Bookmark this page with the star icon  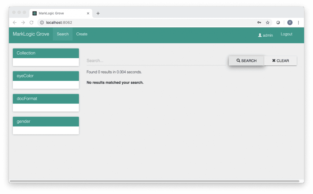268,23
